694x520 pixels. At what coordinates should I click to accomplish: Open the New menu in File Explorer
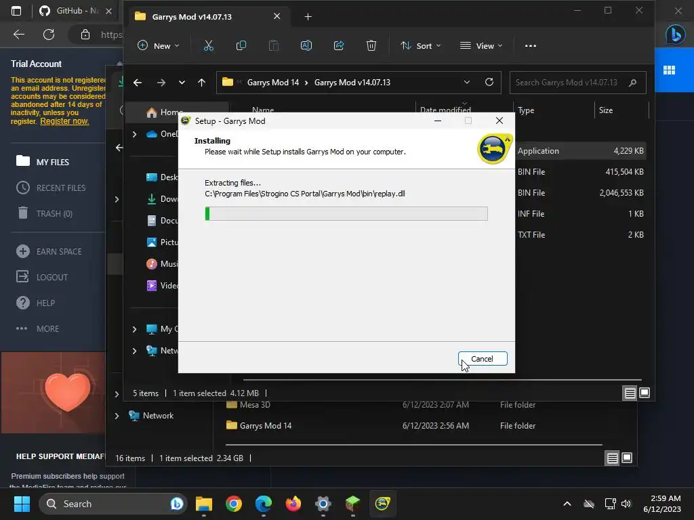pyautogui.click(x=158, y=45)
